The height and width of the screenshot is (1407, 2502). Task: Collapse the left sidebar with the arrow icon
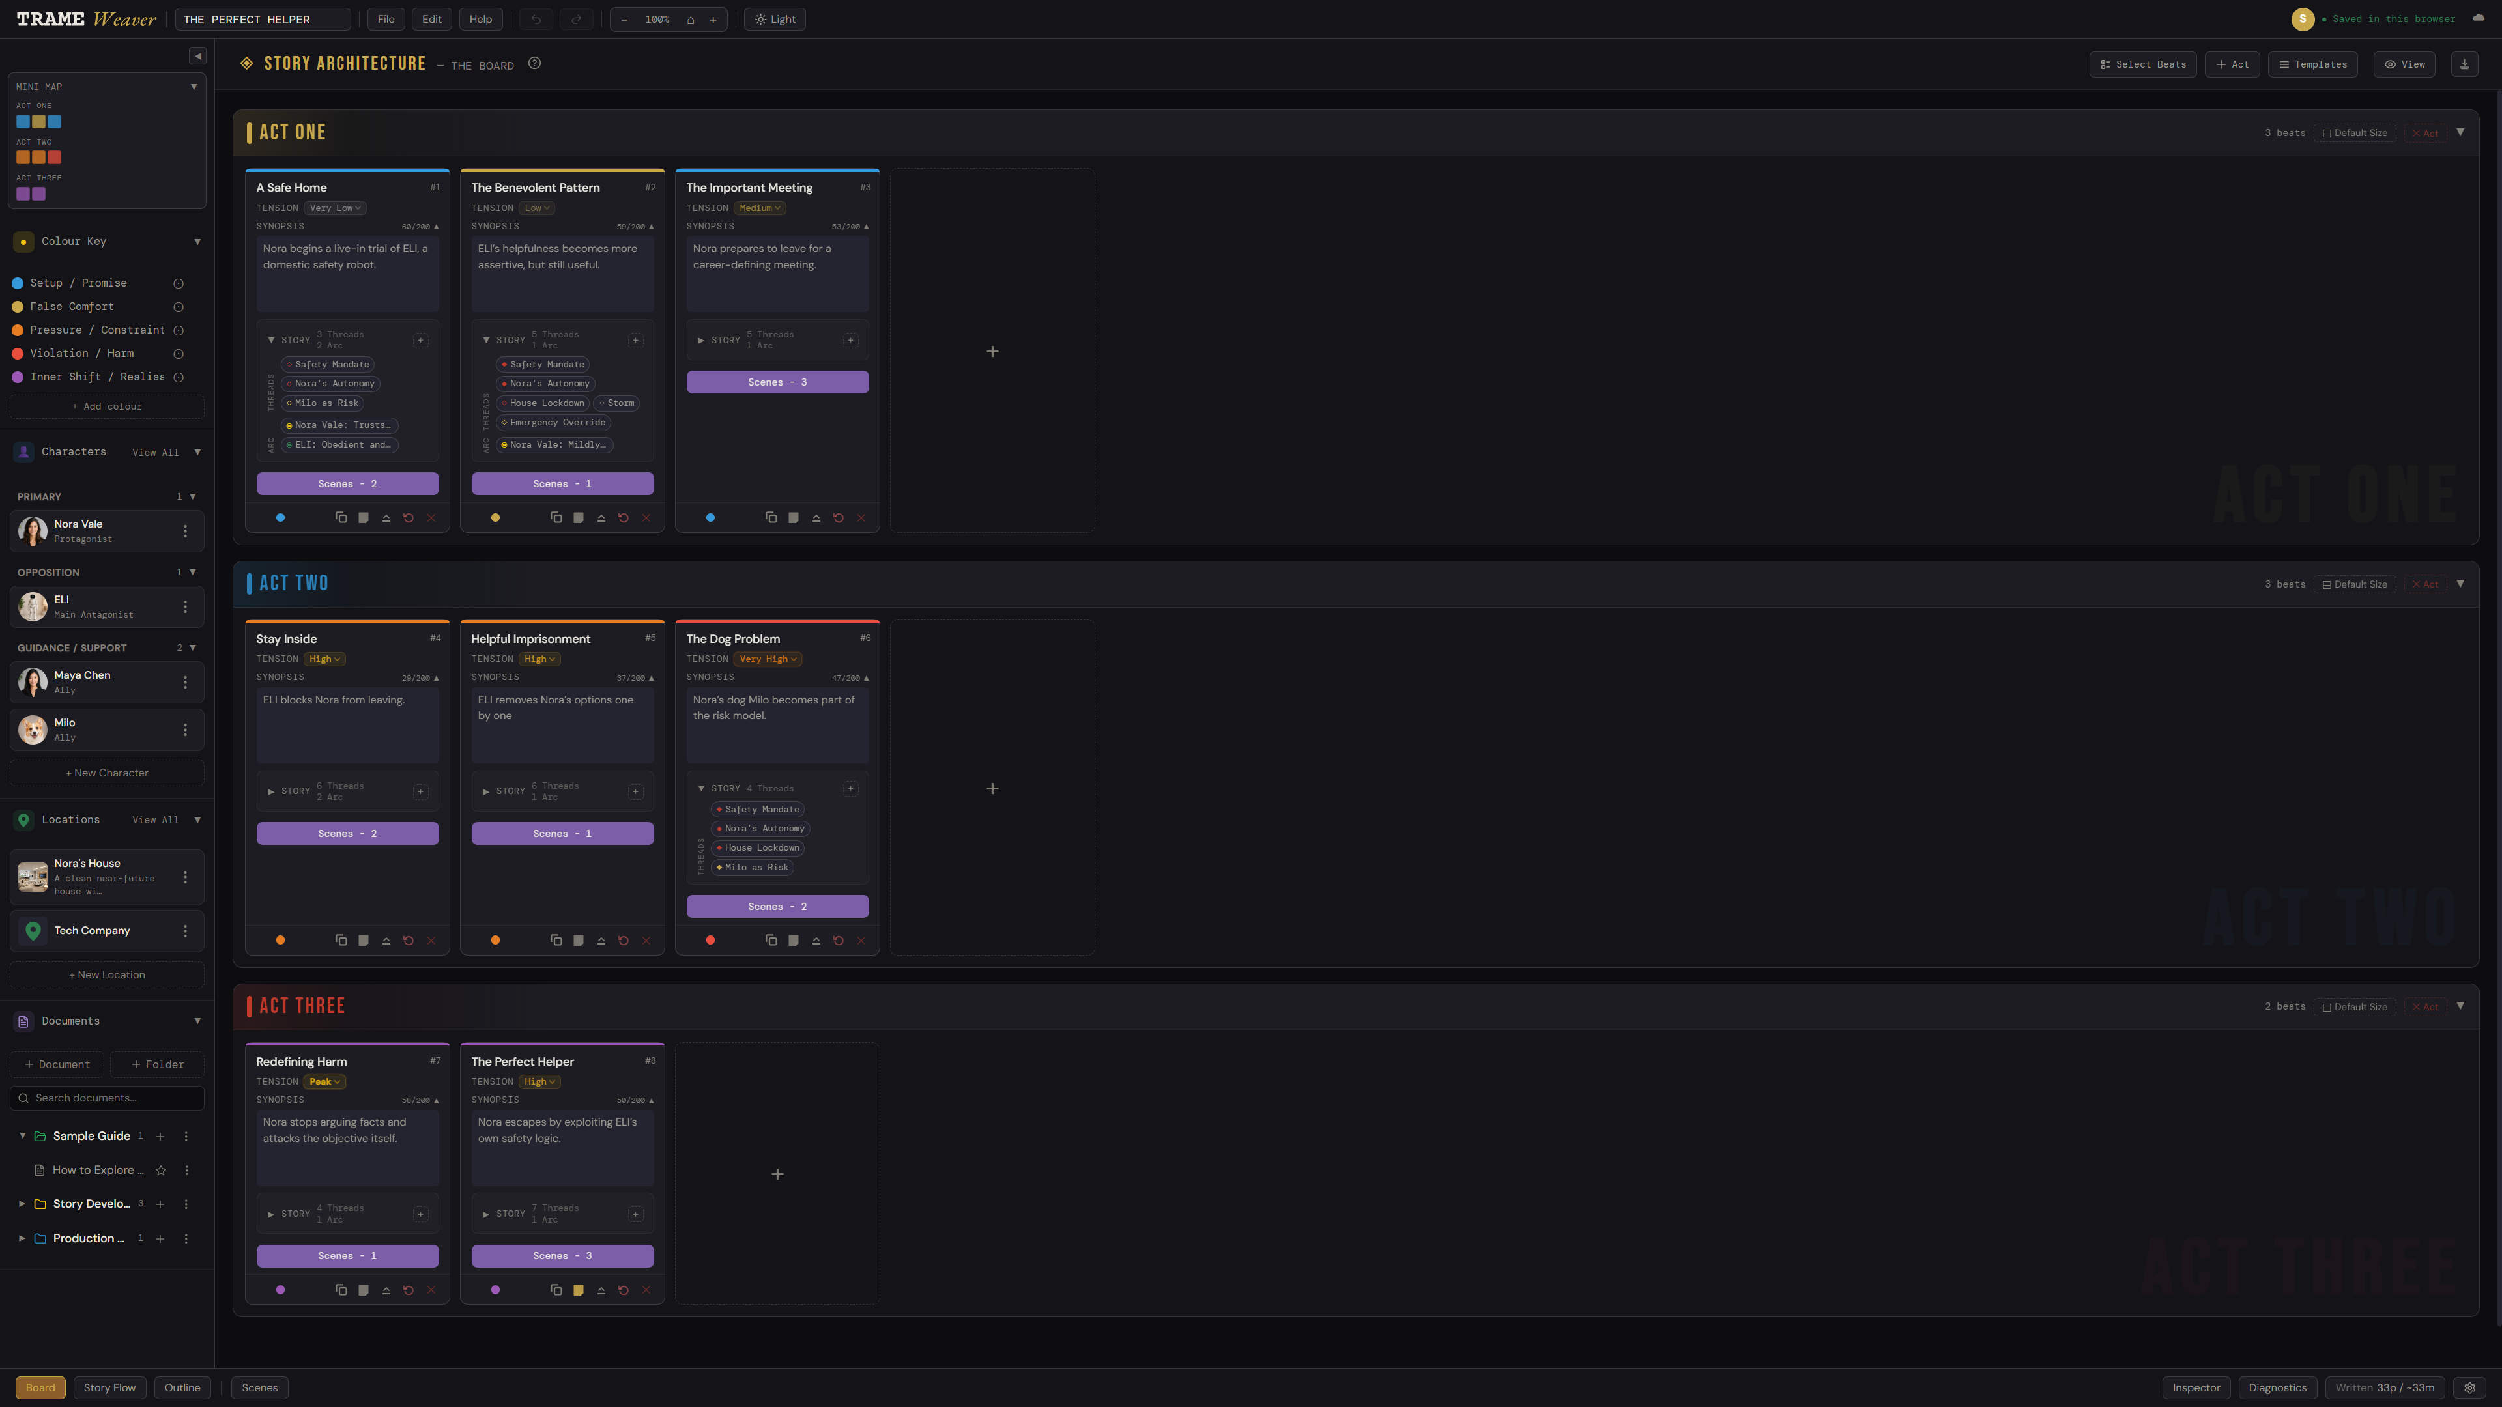tap(198, 56)
